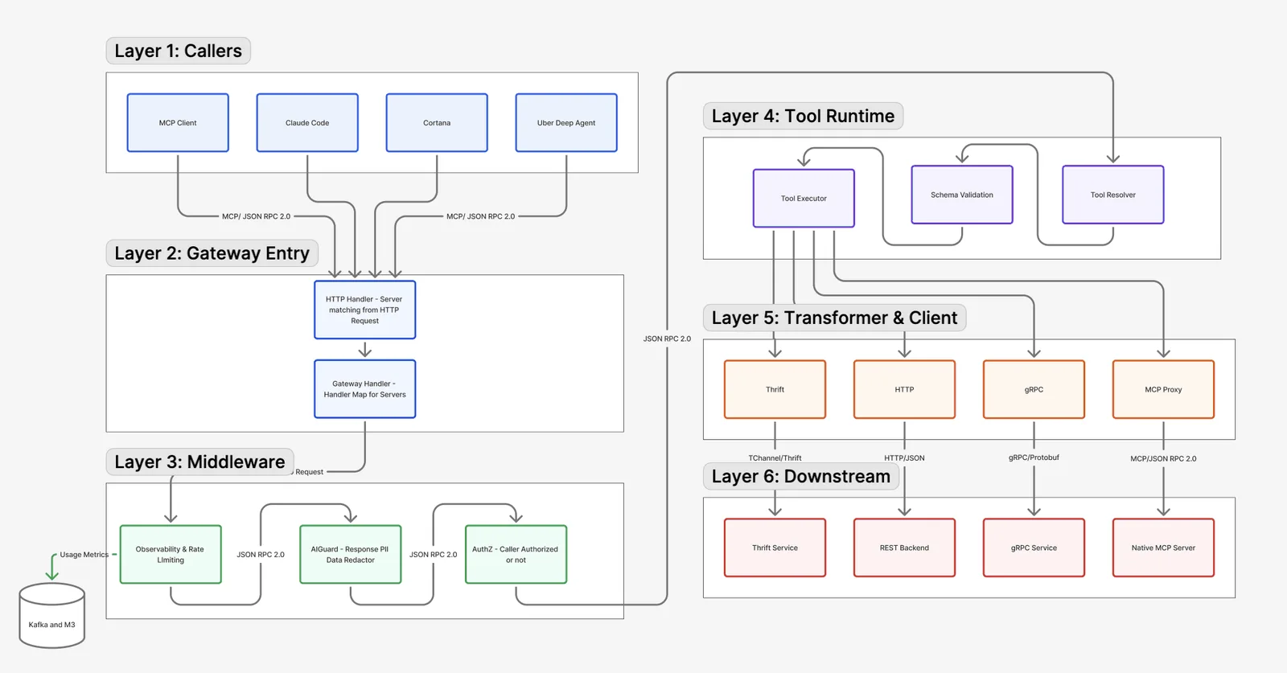The height and width of the screenshot is (673, 1287).
Task: Select Observability & Rate Limiting box
Action: [171, 554]
